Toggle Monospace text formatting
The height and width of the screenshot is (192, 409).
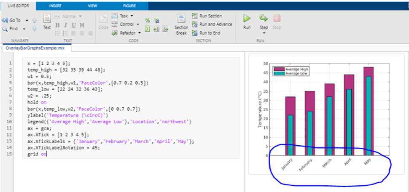[x=82, y=25]
